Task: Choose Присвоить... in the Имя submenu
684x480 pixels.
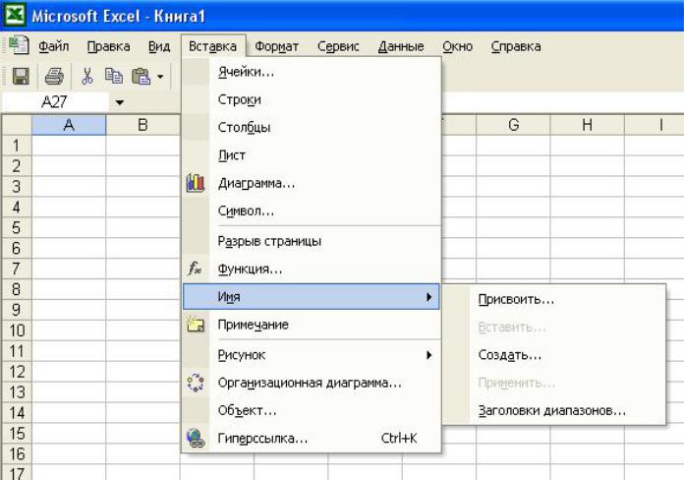Action: (554, 300)
